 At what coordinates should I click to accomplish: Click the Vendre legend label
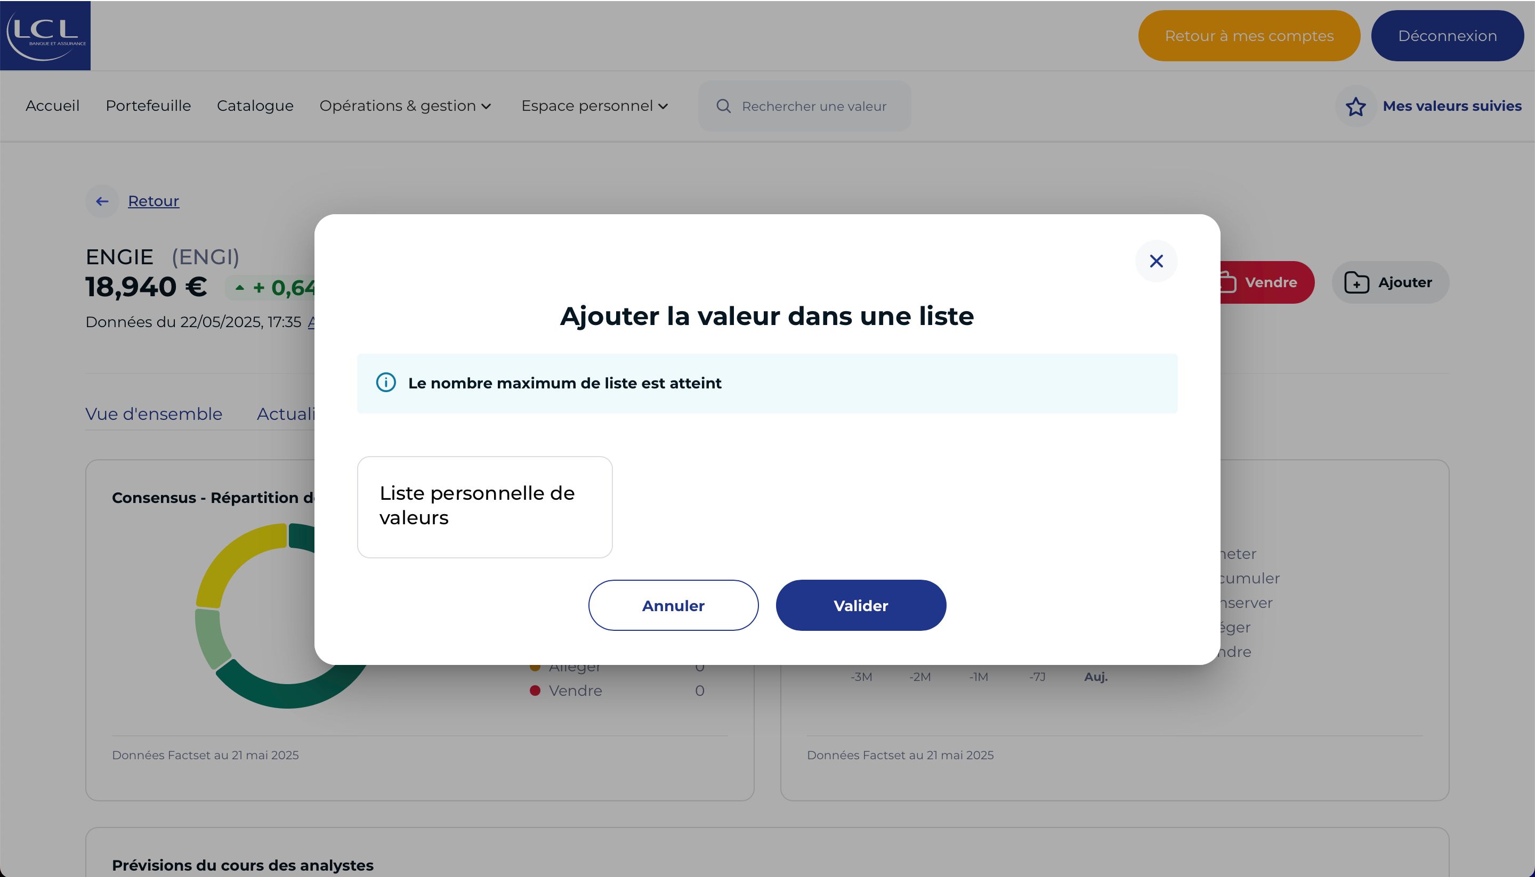point(575,691)
